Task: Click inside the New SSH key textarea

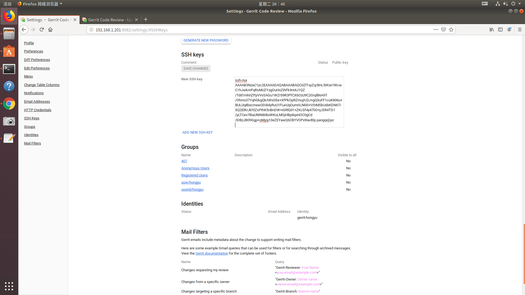Action: click(x=289, y=102)
